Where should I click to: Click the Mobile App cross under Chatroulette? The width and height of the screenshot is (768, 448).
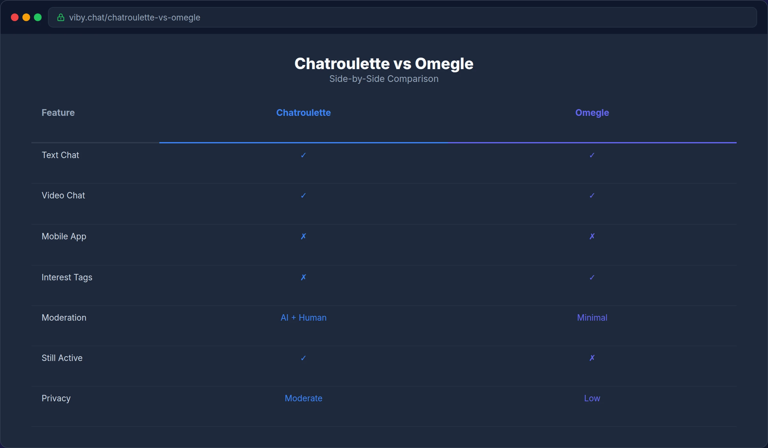point(303,236)
